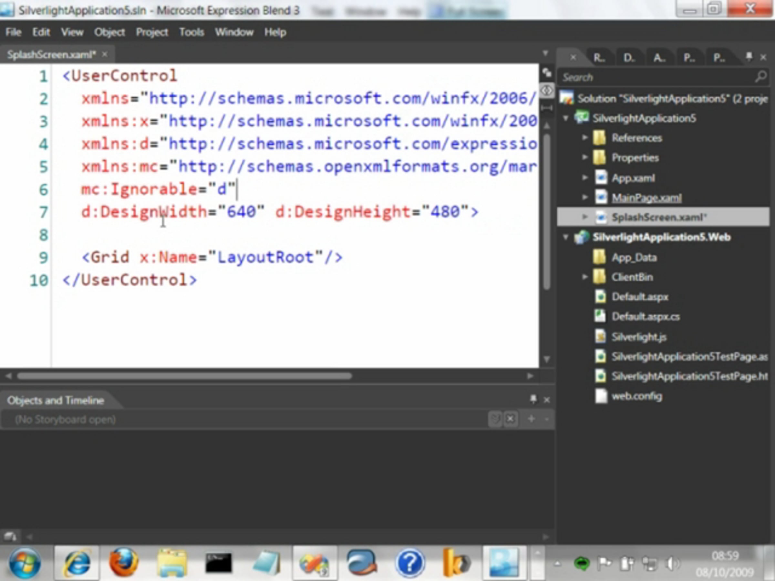Close the Objects and Timeline panel
Image resolution: width=775 pixels, height=581 pixels.
coord(547,400)
